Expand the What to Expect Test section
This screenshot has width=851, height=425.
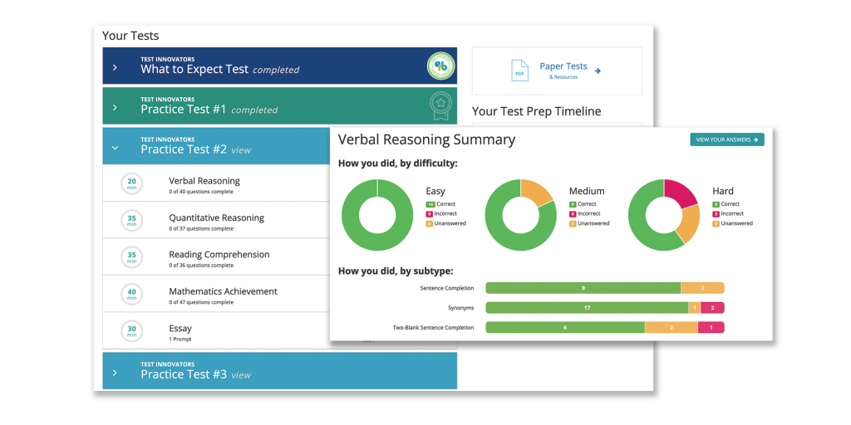(x=115, y=67)
